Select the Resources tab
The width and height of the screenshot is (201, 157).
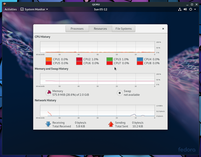[x=100, y=29]
